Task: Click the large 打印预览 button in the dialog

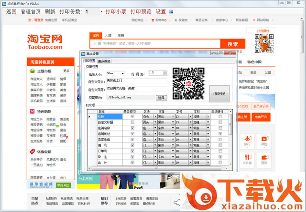Action: 219,94
